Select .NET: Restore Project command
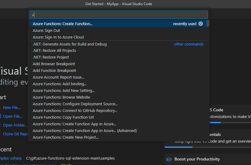The image size is (251, 165). (118, 57)
